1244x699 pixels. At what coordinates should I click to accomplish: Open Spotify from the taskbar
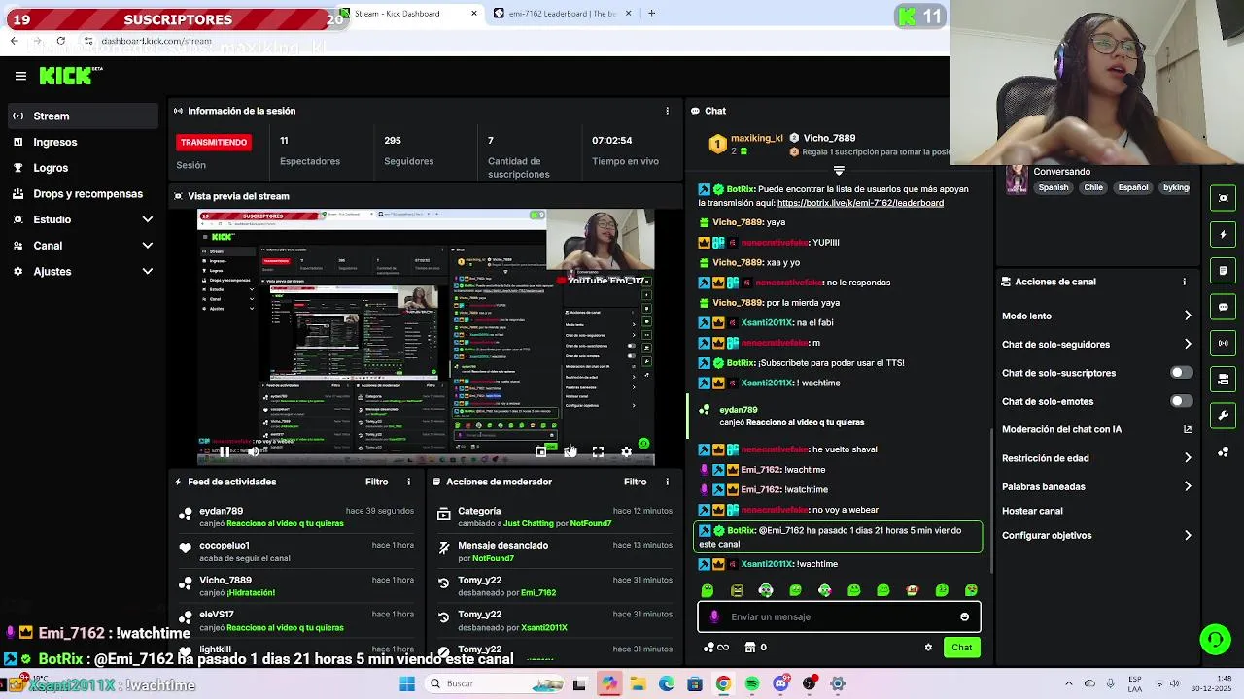click(752, 683)
